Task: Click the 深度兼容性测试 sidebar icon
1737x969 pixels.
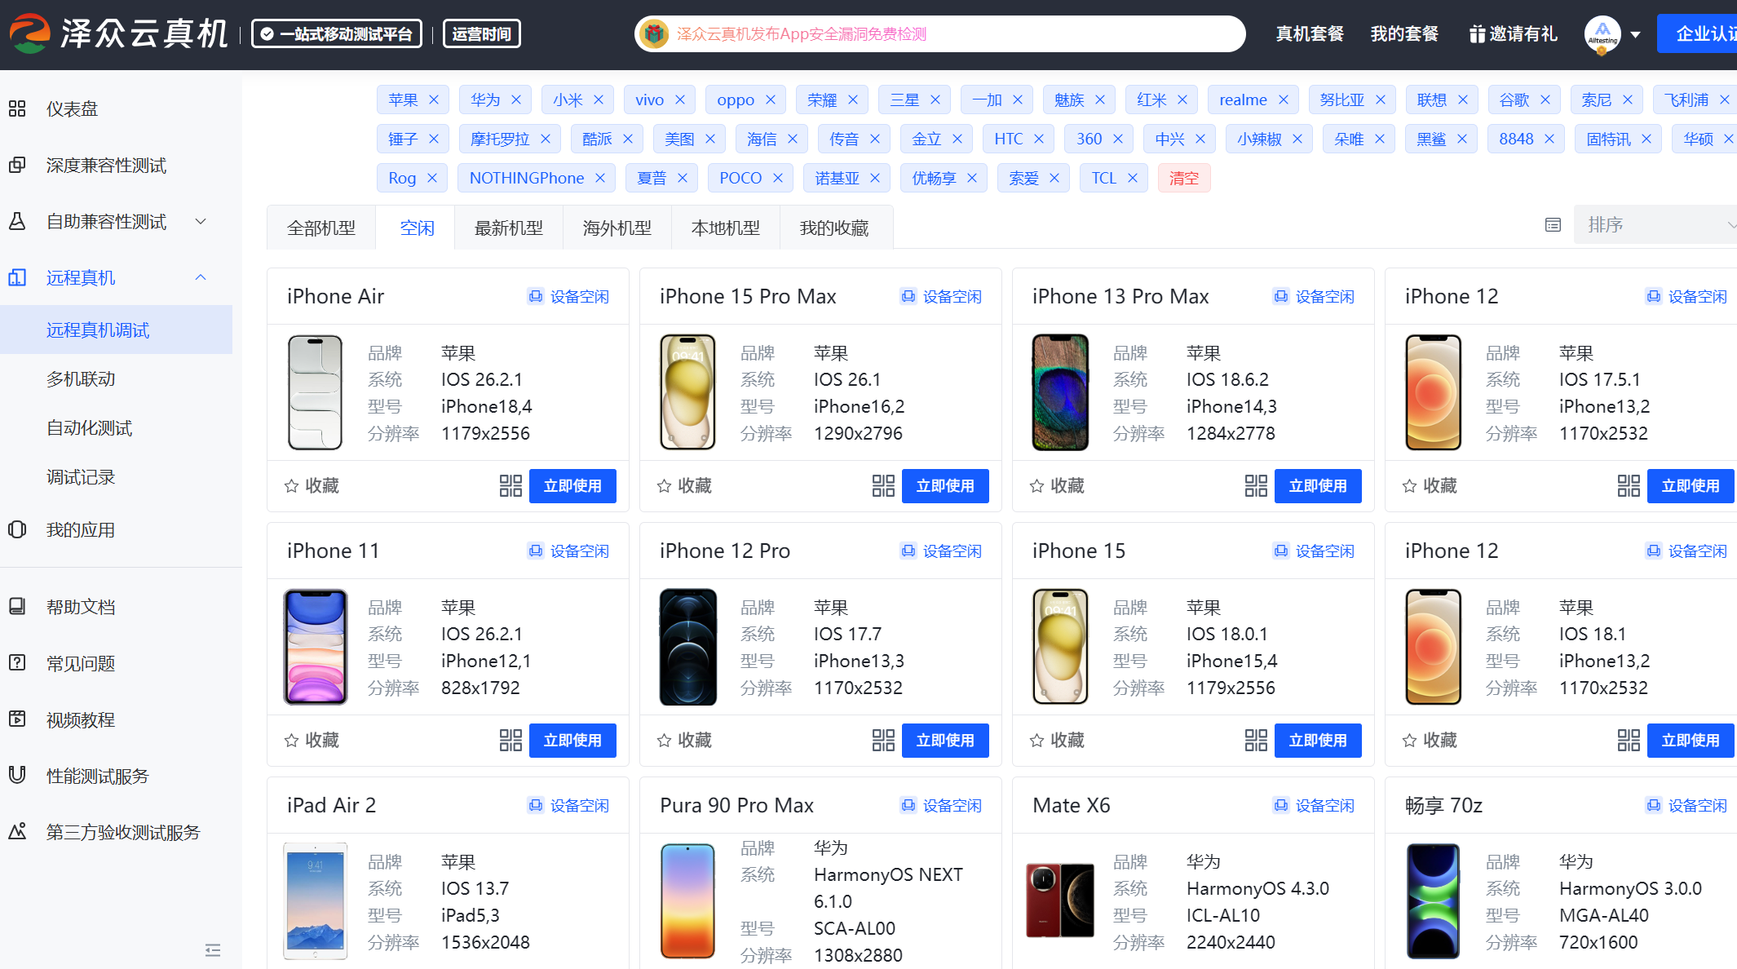Action: (x=17, y=166)
